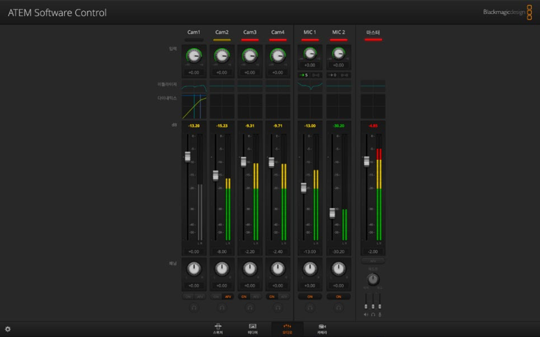
Task: Switch to the 미디어 (Media) tab
Action: 252,329
